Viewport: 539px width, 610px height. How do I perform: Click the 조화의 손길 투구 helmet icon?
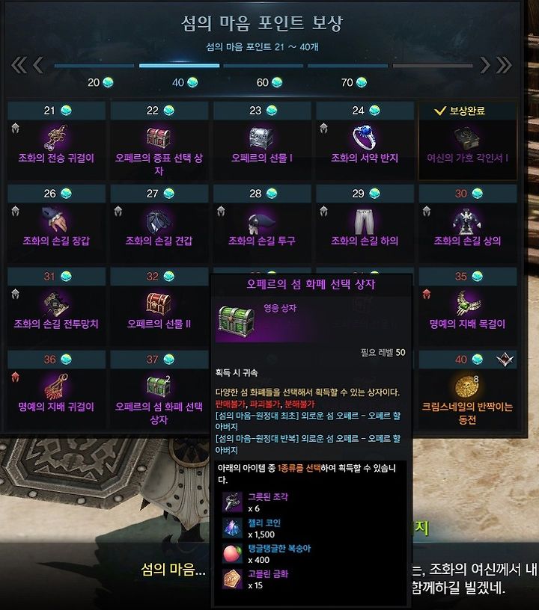point(261,221)
